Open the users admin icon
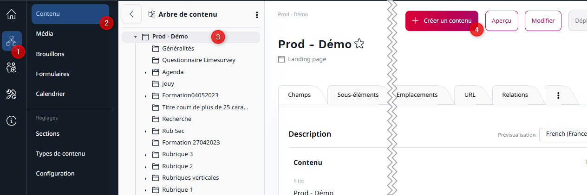 tap(12, 68)
